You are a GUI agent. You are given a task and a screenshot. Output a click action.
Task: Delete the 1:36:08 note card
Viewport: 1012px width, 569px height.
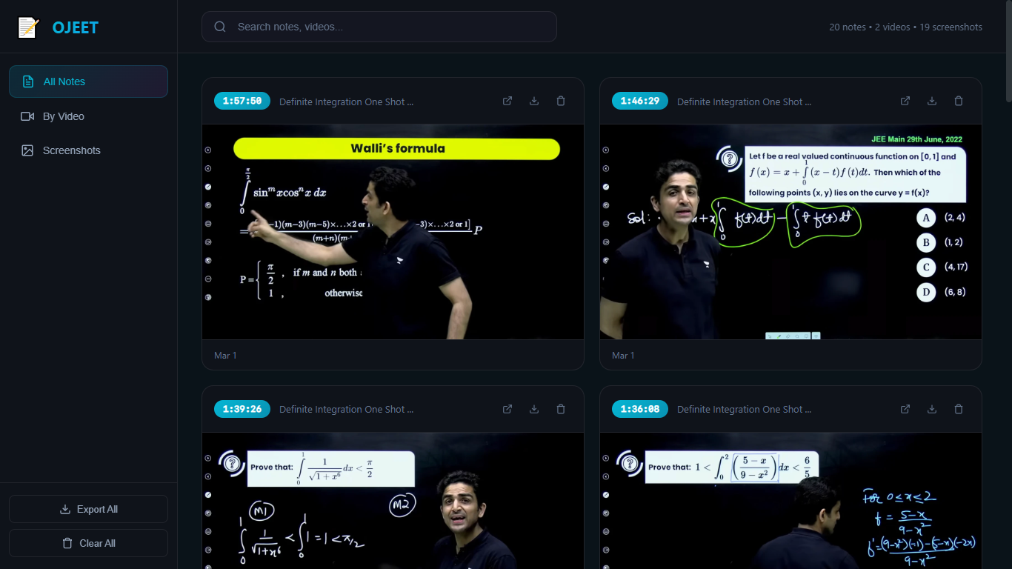[959, 409]
